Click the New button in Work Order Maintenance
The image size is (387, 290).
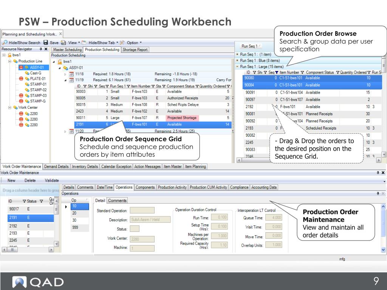coord(11,180)
